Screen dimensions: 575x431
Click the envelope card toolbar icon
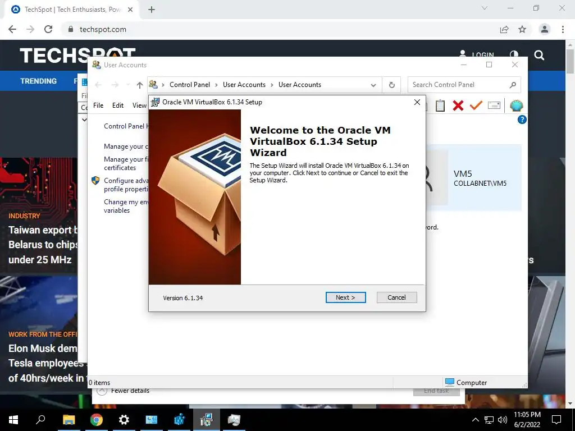coord(494,106)
